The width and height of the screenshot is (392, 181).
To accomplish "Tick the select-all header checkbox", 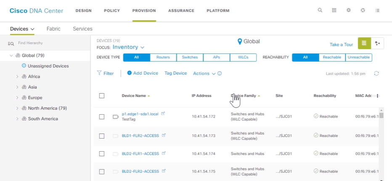I will coord(102,96).
